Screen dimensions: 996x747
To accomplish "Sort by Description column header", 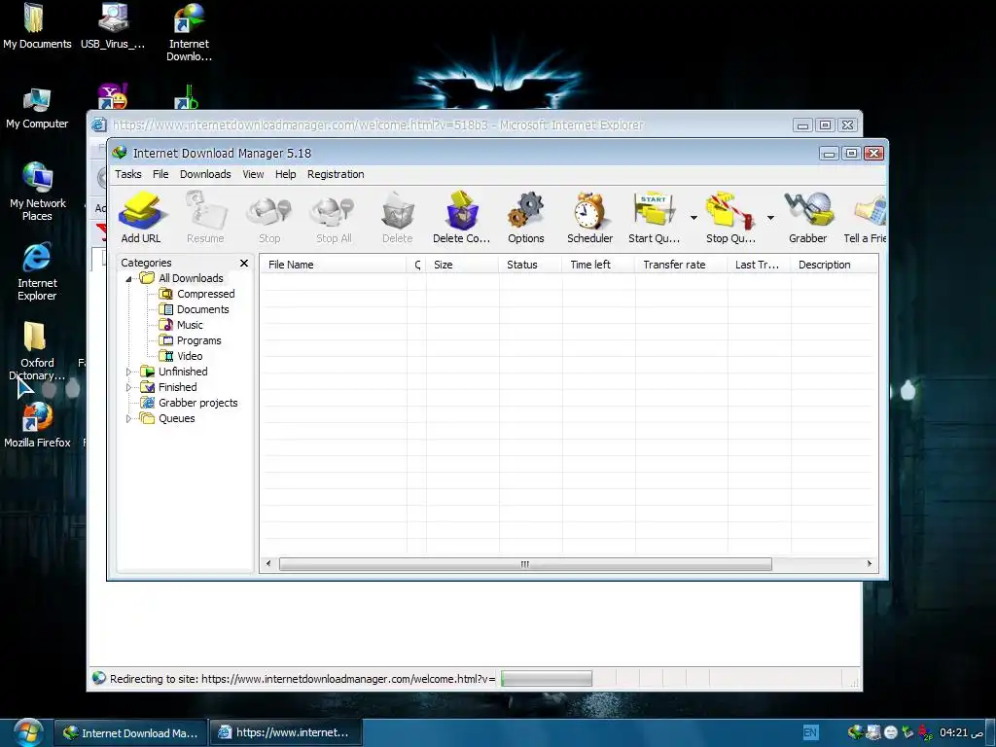I will (x=835, y=265).
